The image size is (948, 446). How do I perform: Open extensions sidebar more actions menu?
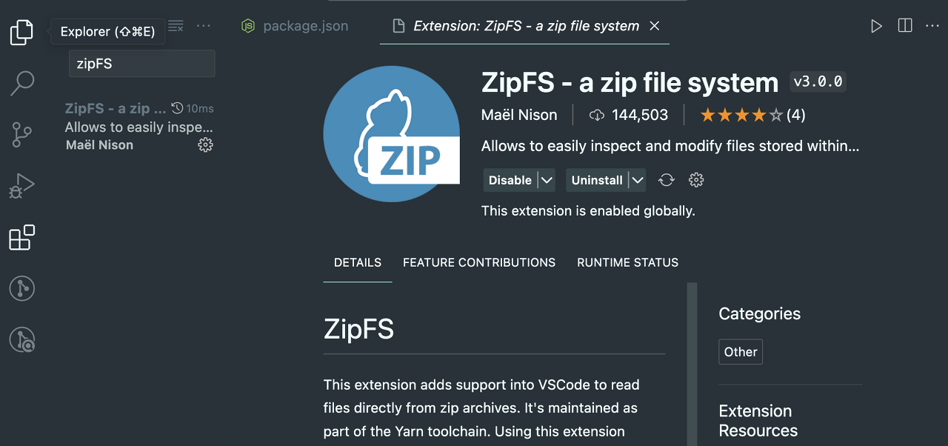[204, 26]
